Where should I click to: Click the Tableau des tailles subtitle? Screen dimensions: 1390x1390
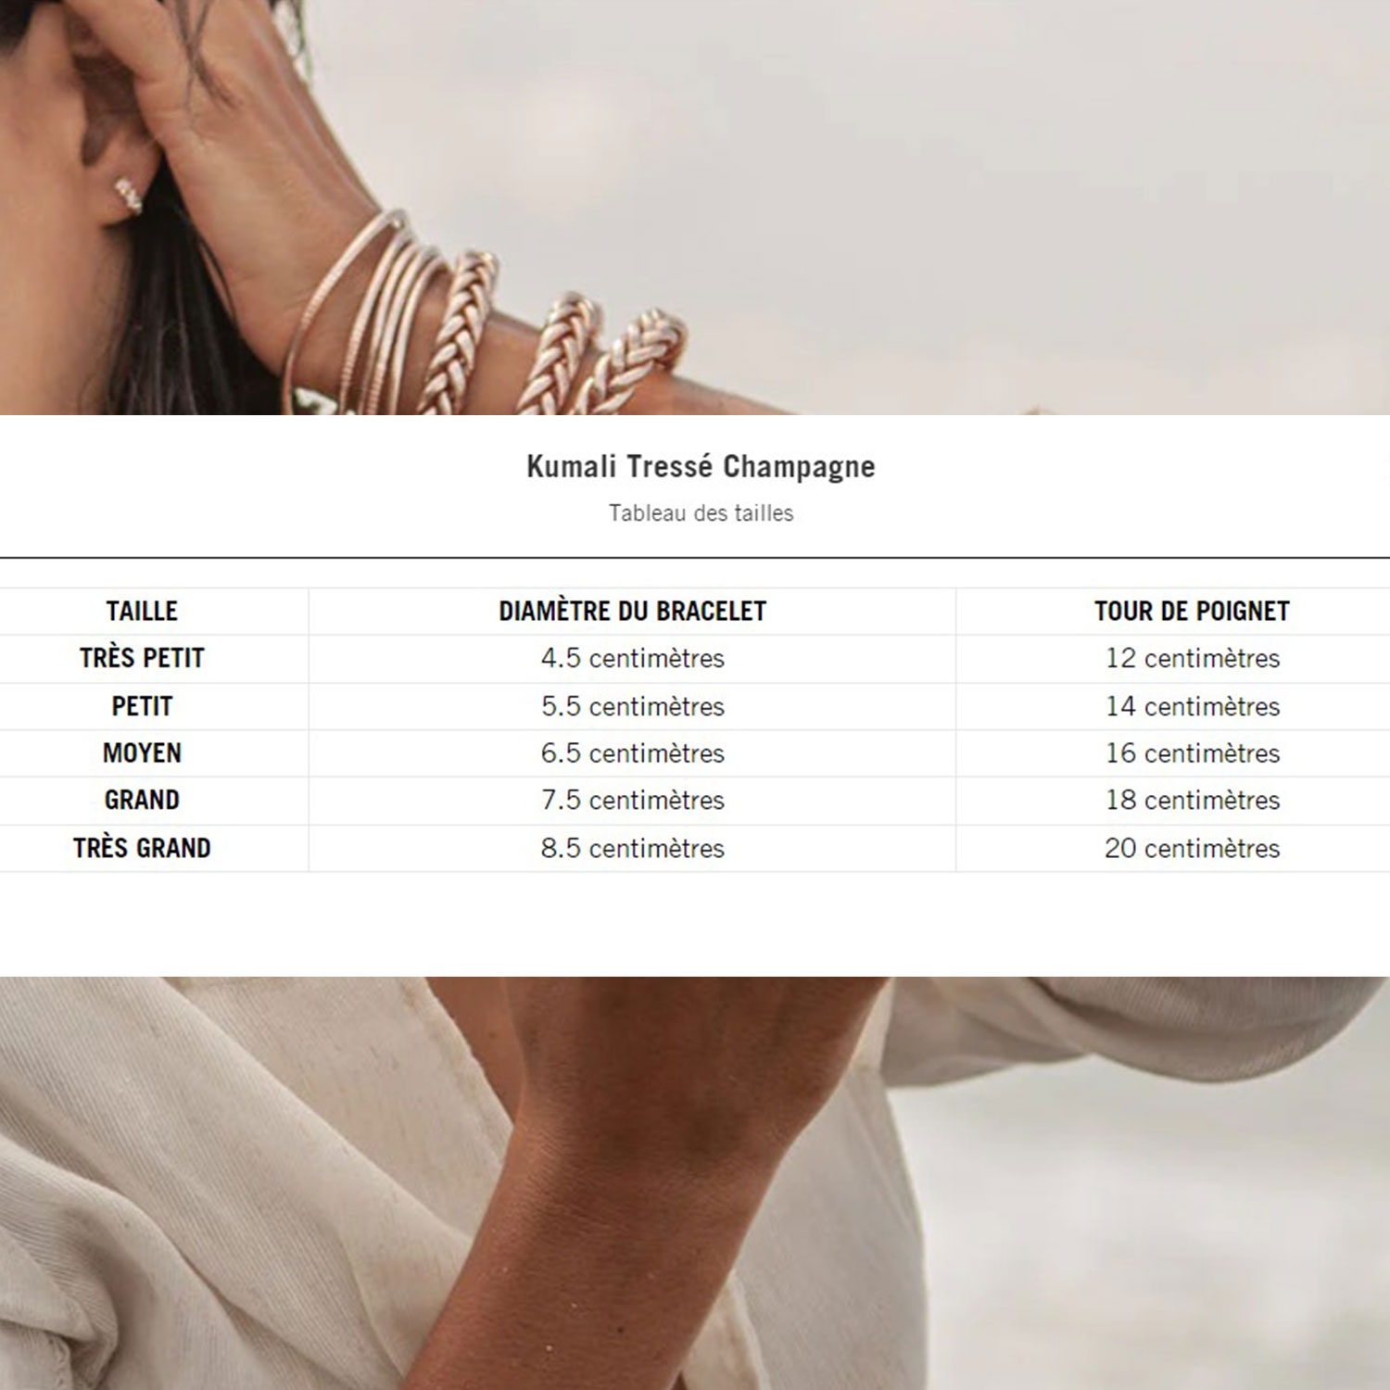(701, 512)
